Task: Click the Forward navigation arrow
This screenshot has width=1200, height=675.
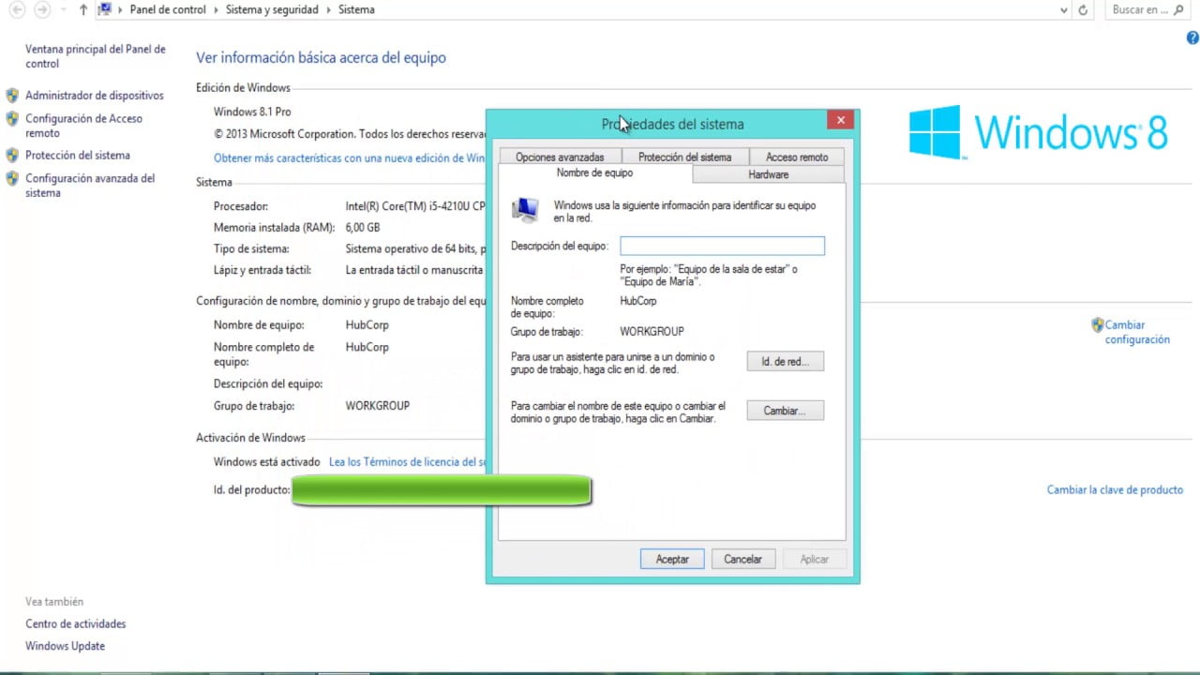Action: [42, 9]
